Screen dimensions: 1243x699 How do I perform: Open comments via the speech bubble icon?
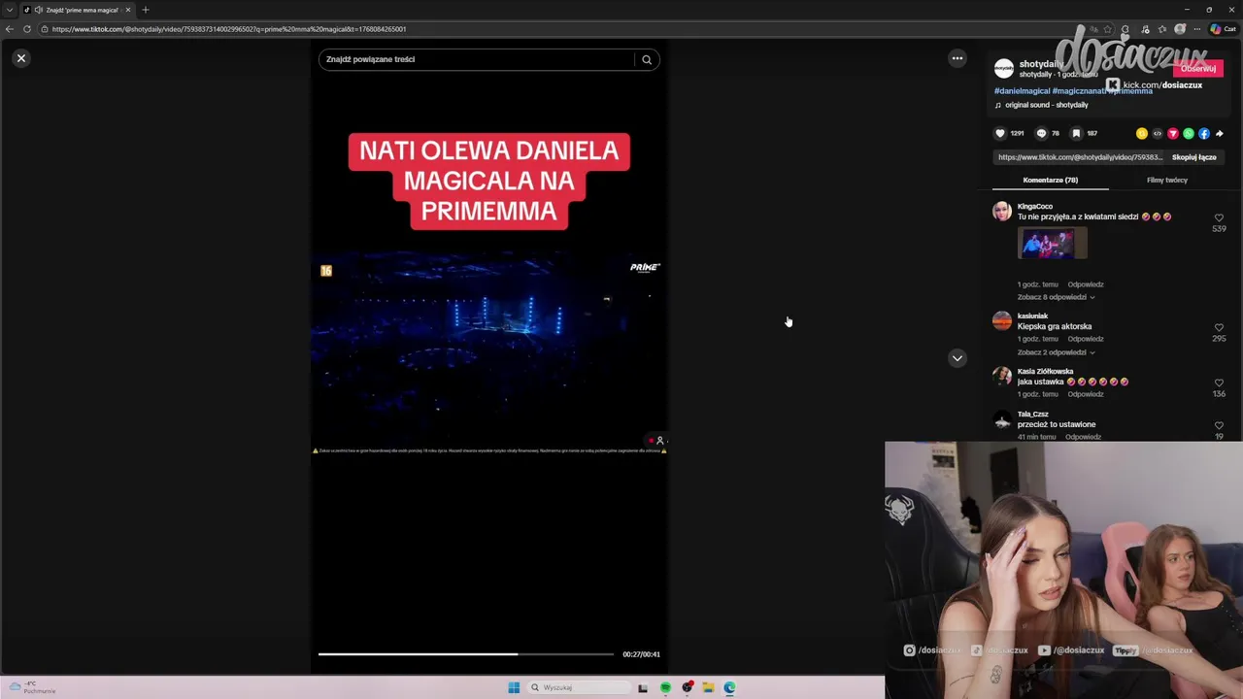click(x=1041, y=133)
